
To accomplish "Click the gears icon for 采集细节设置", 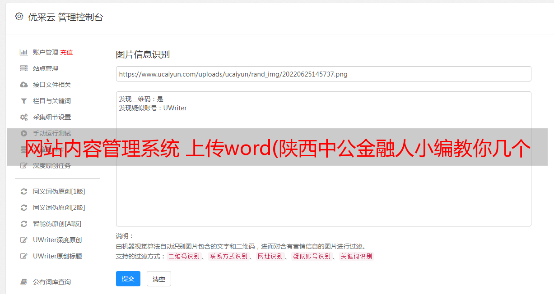I will click(24, 117).
